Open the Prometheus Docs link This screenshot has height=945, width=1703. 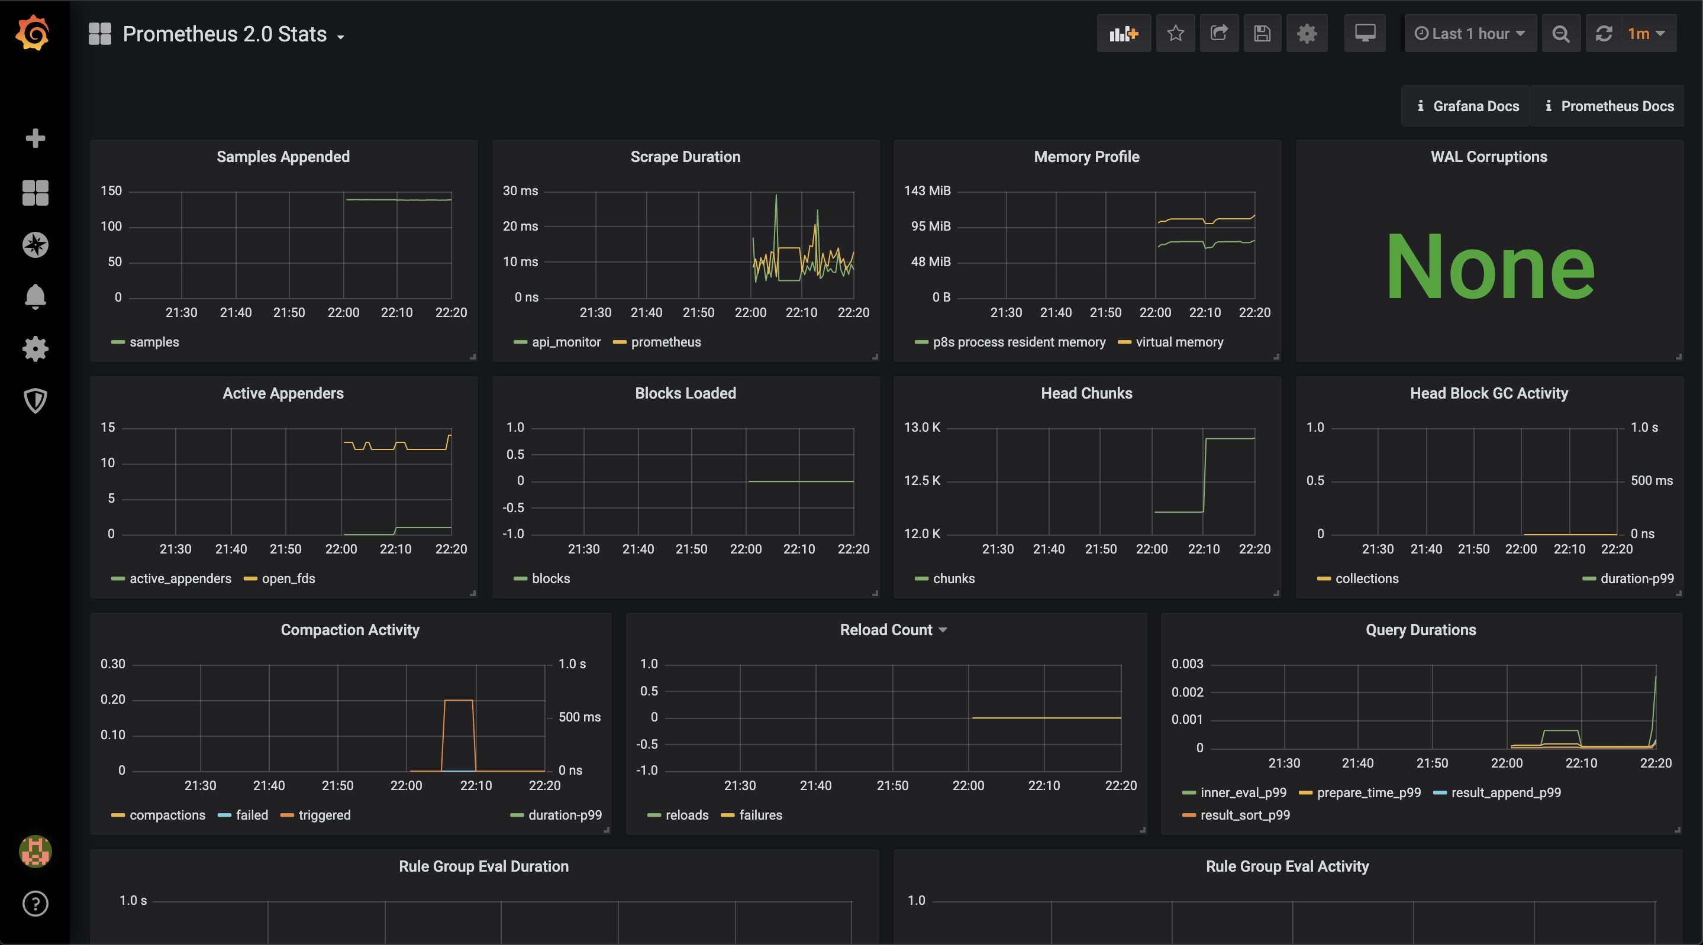1608,106
